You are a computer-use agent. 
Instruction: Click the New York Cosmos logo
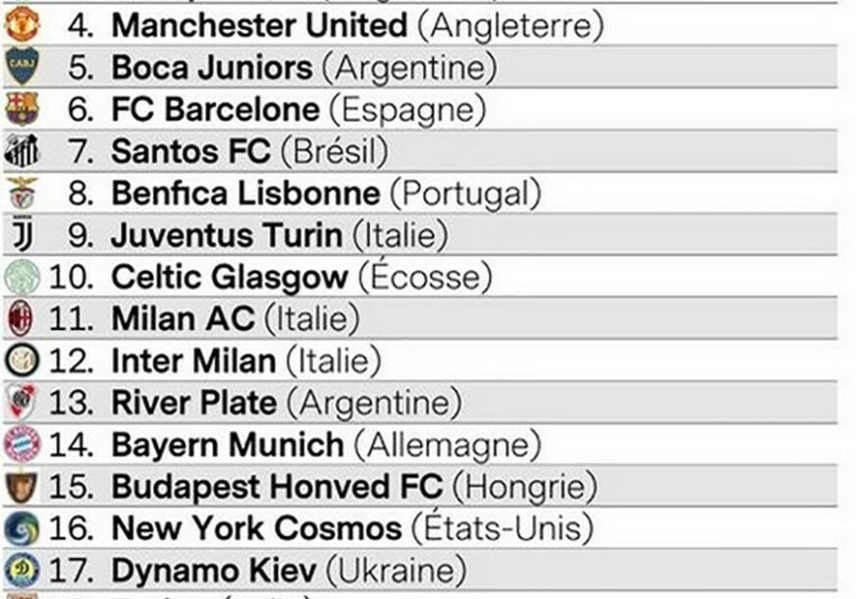22,528
